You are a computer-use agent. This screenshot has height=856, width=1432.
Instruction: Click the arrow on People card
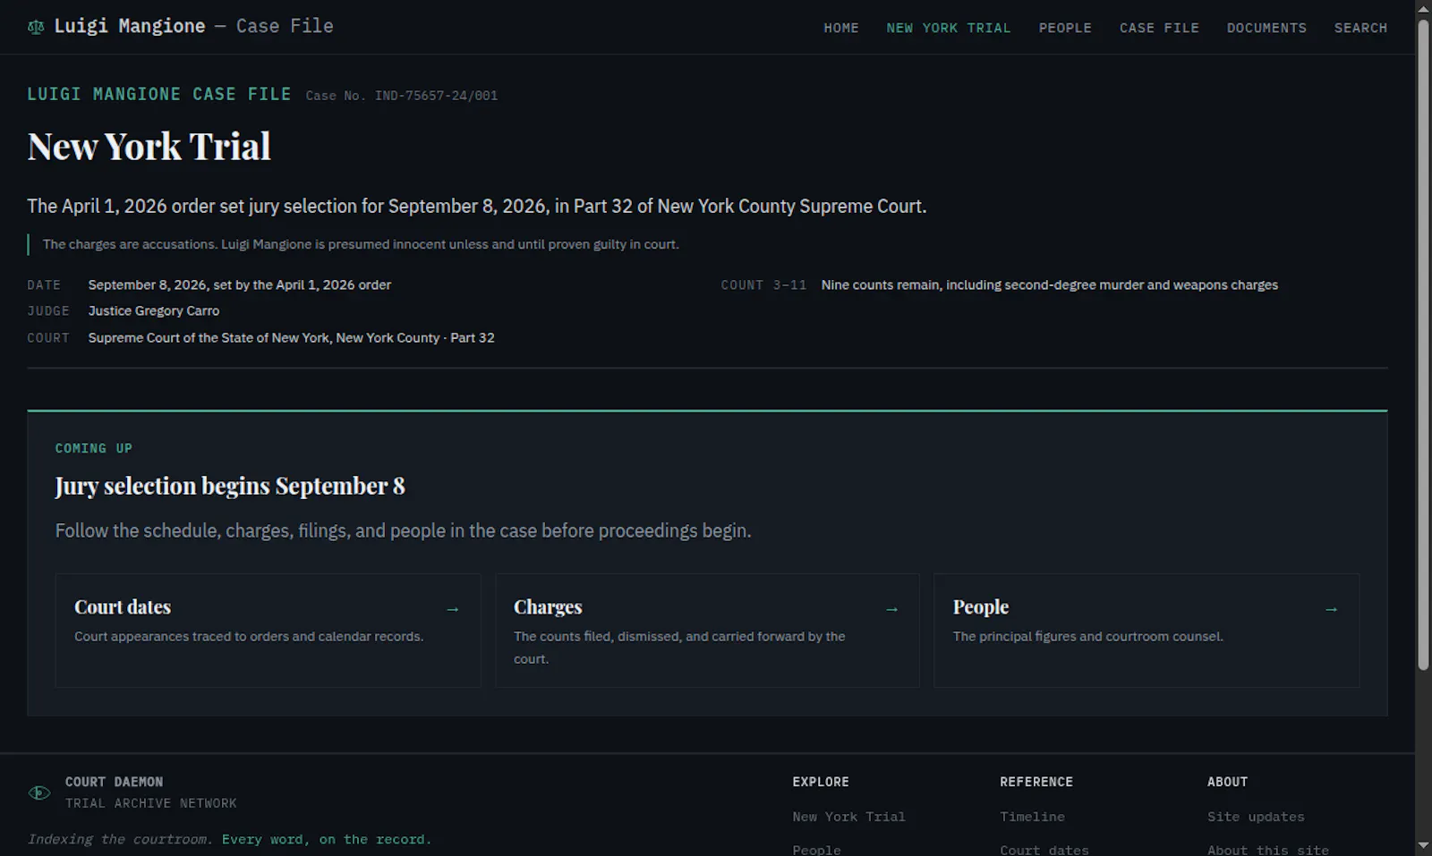[x=1331, y=609]
